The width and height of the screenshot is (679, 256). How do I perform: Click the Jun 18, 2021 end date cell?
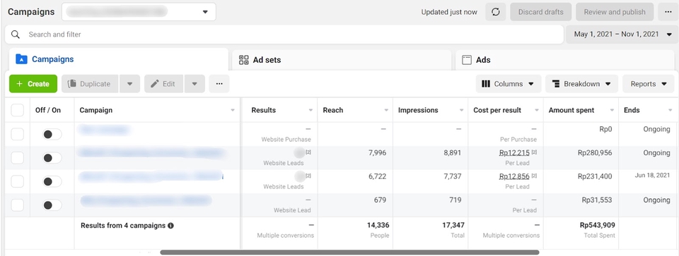653,176
